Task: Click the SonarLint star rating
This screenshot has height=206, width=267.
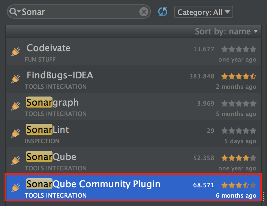Action: [239, 131]
